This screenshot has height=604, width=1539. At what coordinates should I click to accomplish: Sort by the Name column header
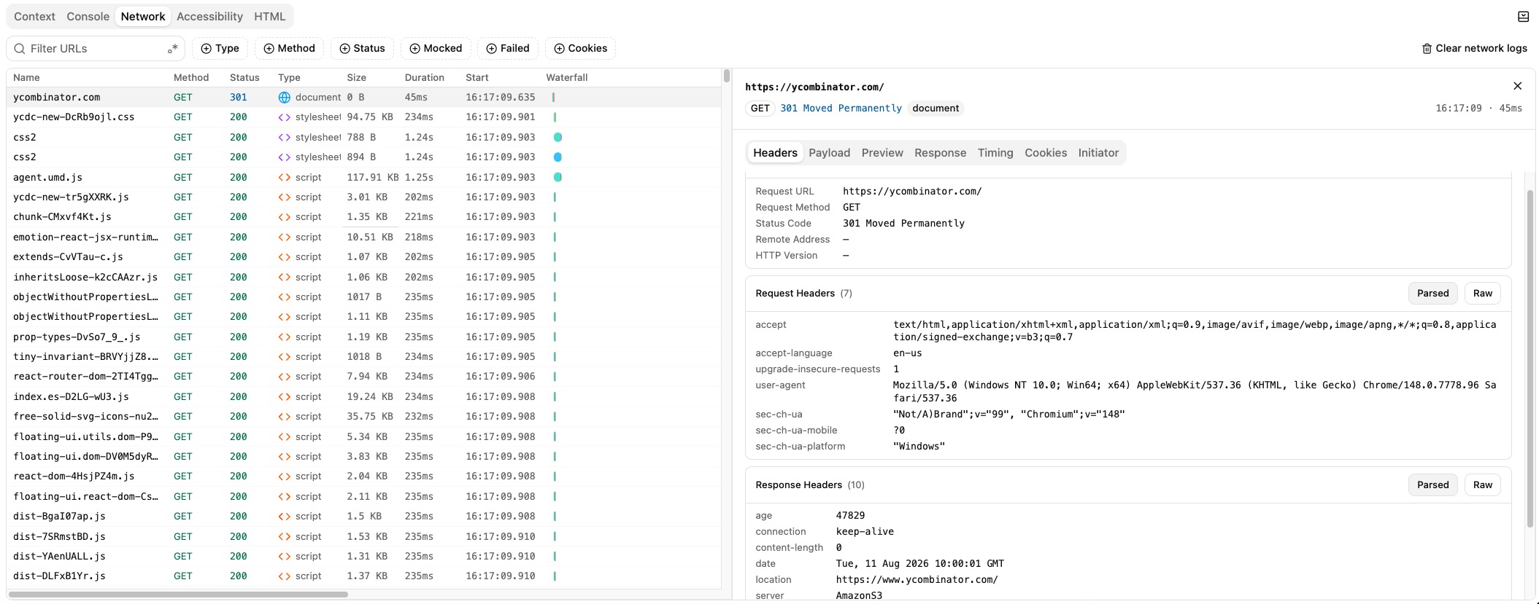coord(26,78)
